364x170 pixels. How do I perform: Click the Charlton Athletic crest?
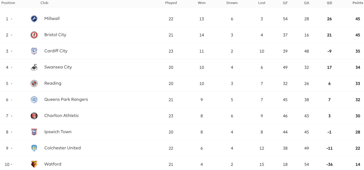tap(34, 116)
